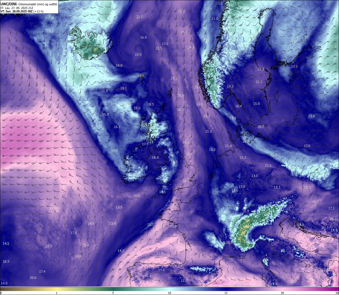Click the 20.0 value on the map
The height and width of the screenshot is (295, 339).
[33, 278]
